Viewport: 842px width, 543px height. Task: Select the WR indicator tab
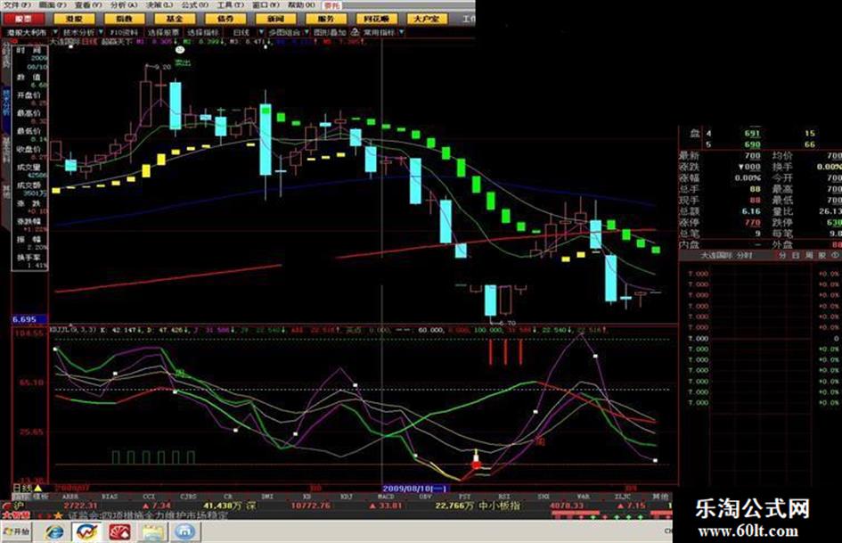coord(584,497)
